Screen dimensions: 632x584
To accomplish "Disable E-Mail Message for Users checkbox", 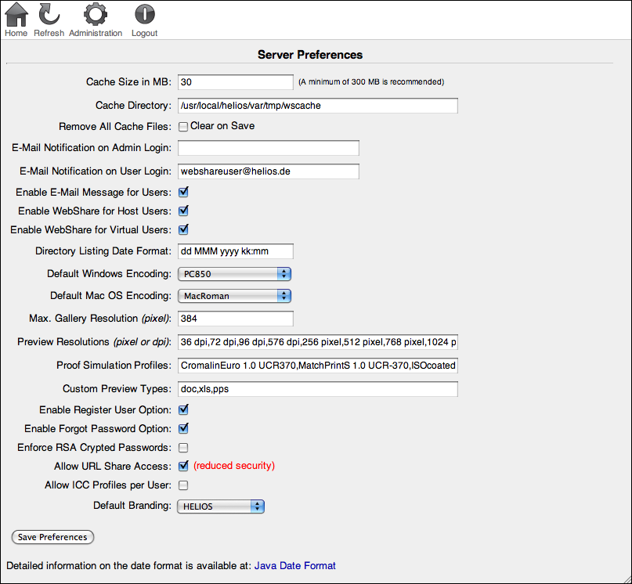I will [183, 193].
